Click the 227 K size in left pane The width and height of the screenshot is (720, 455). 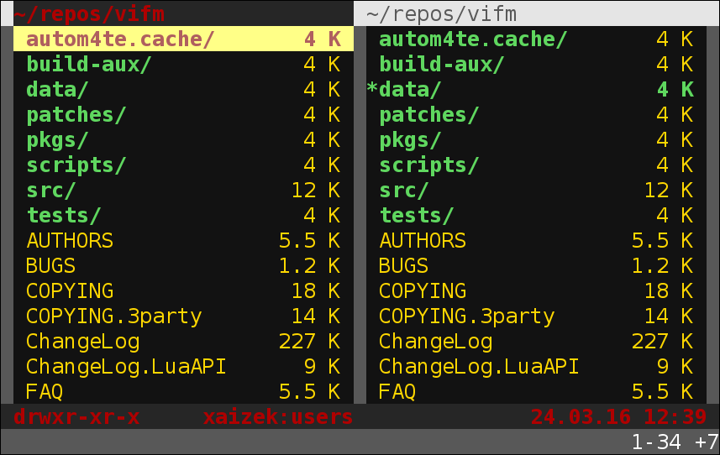[309, 342]
